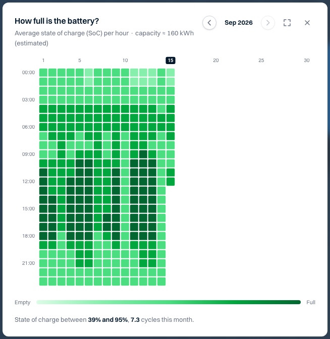This screenshot has width=330, height=339.
Task: Select heatmap cell for day 15 at 12:00
Action: 171,182
